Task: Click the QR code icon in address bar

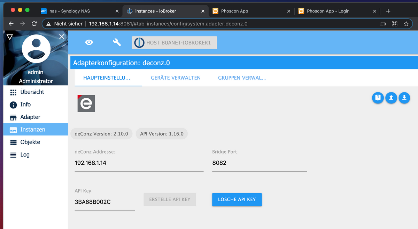Action: tap(394, 24)
